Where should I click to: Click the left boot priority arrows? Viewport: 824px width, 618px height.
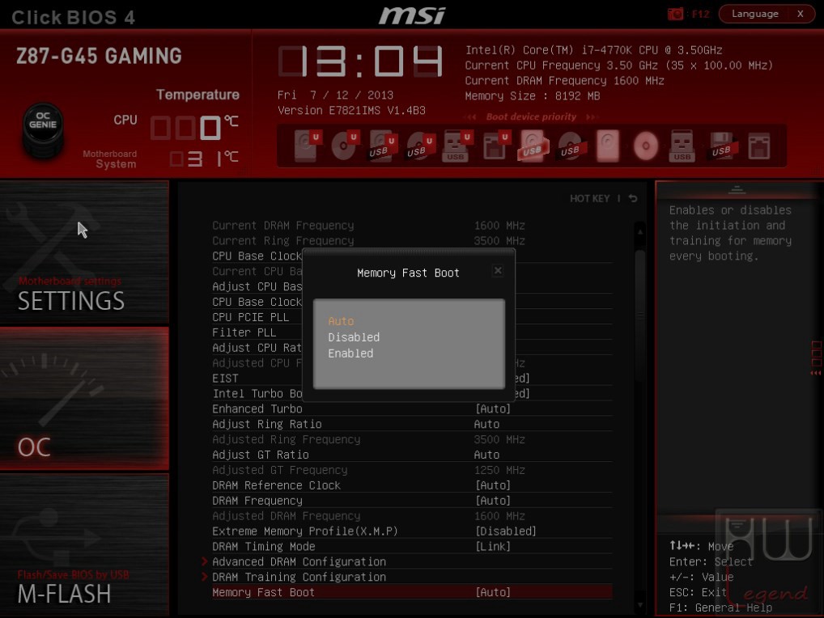coord(472,117)
